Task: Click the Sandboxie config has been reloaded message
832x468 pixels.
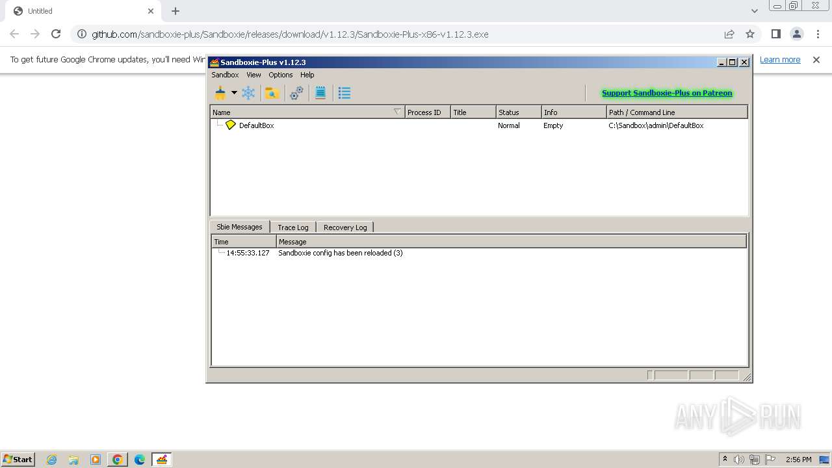Action: click(x=341, y=253)
